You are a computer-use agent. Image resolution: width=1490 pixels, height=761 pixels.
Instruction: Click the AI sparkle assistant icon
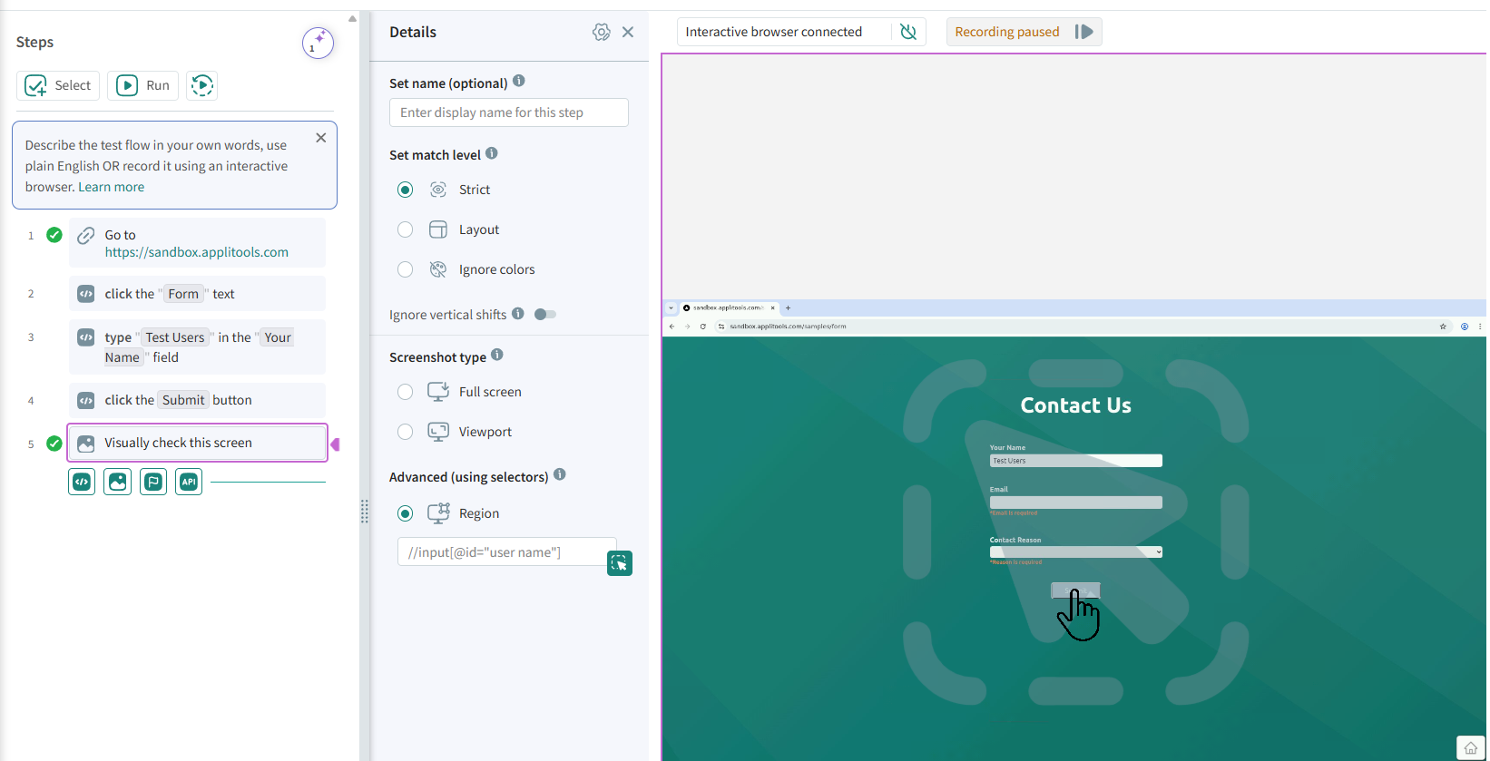(x=318, y=43)
